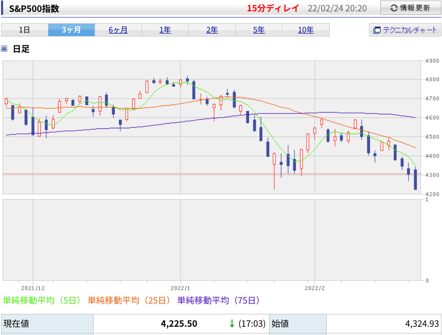Click the 4600 price axis label
The width and height of the screenshot is (442, 335).
point(432,118)
